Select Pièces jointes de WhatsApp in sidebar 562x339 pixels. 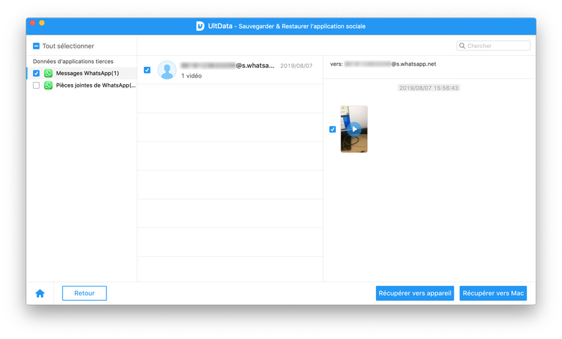[82, 85]
